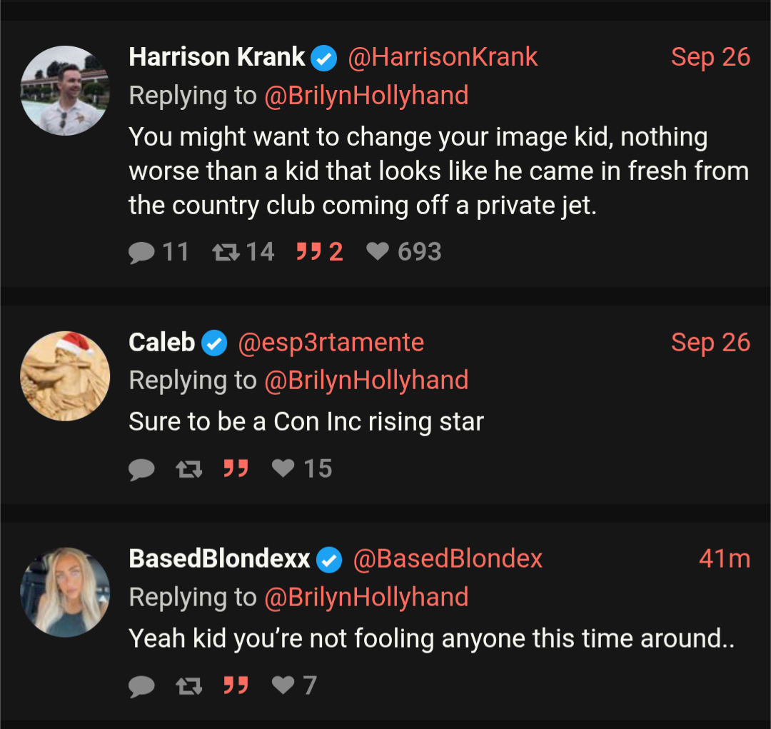The image size is (771, 729).
Task: Reply to BasedBlondexx's tweet
Action: (x=142, y=686)
